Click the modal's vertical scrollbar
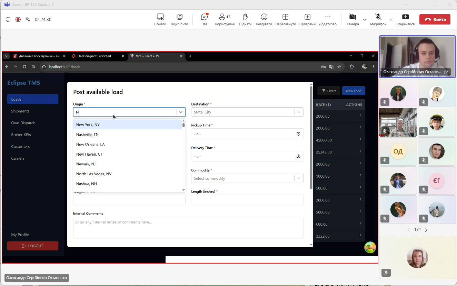 [x=311, y=138]
